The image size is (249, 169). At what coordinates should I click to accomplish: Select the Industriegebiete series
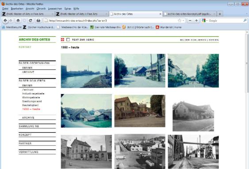click(x=33, y=94)
